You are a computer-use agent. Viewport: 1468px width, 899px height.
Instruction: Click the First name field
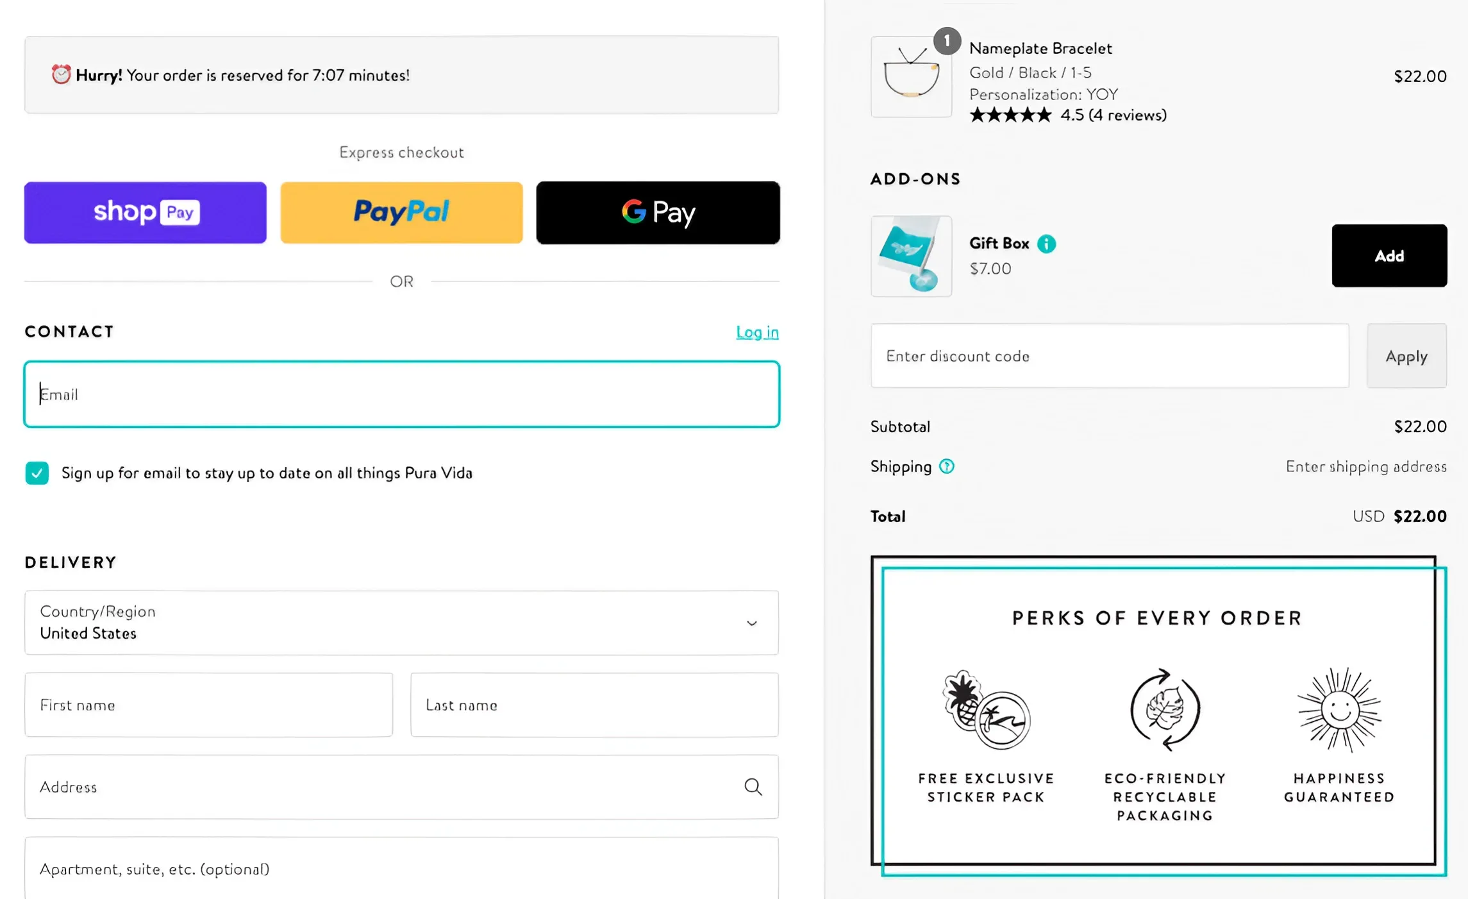[209, 705]
